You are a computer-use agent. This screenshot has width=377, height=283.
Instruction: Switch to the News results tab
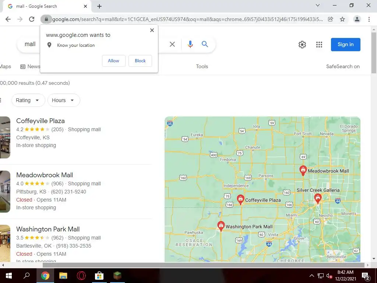tap(30, 66)
